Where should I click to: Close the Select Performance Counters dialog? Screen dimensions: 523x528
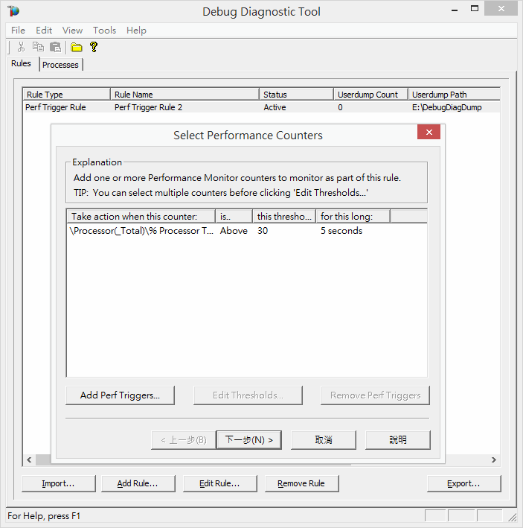(x=429, y=133)
